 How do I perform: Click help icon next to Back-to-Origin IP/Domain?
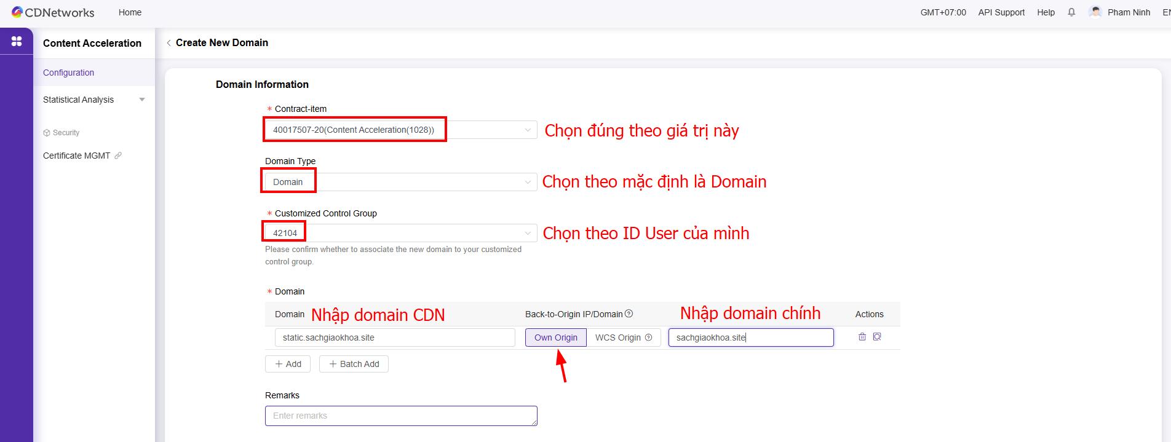pos(629,314)
